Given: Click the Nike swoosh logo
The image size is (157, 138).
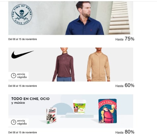Looking at the screenshot, I should pyautogui.click(x=22, y=54).
